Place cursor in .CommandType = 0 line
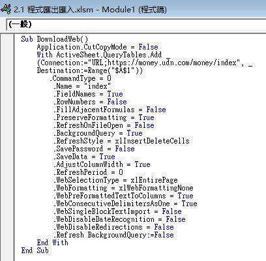 coord(80,78)
